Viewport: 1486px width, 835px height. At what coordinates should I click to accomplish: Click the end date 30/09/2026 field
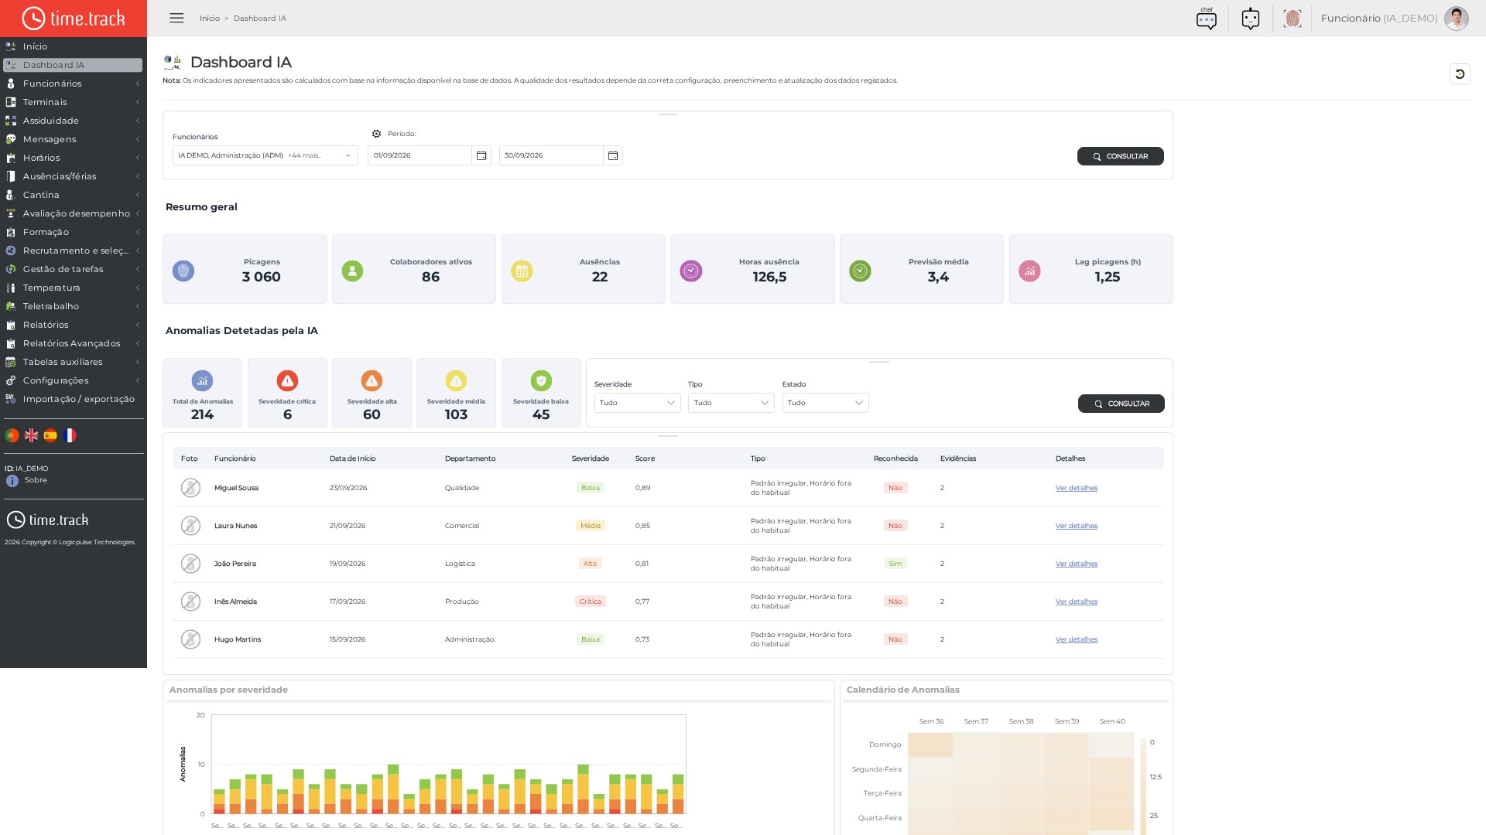(x=552, y=155)
